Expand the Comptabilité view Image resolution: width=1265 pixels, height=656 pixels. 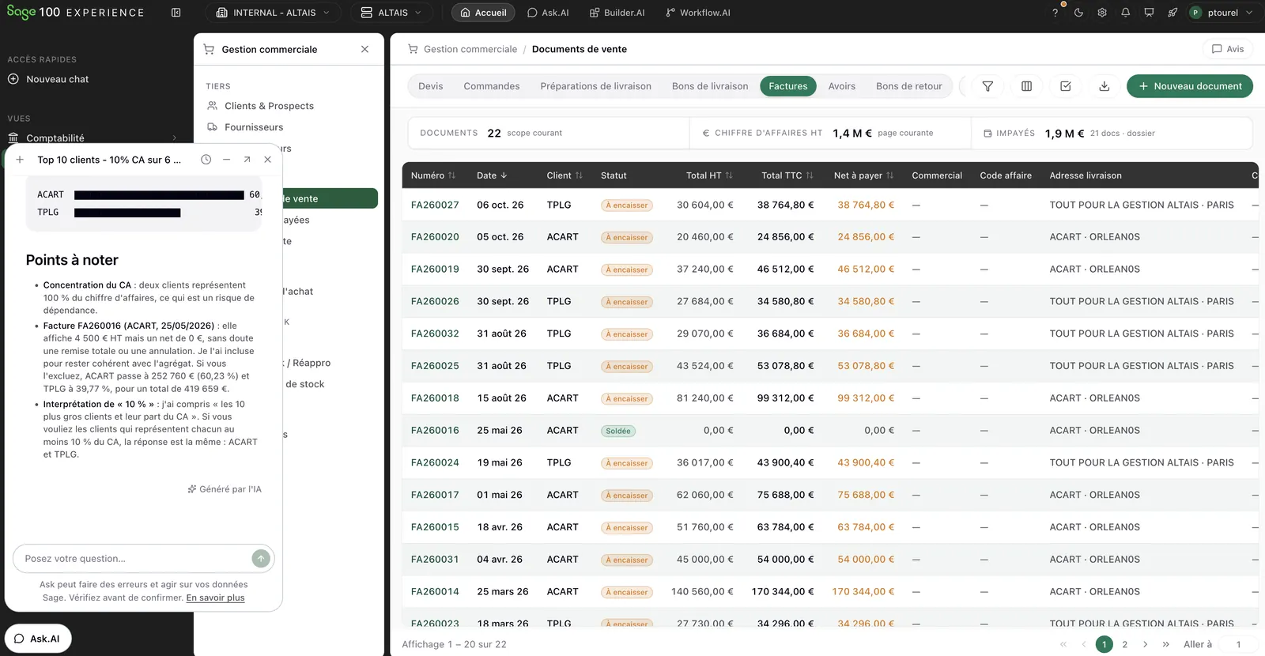pyautogui.click(x=93, y=138)
